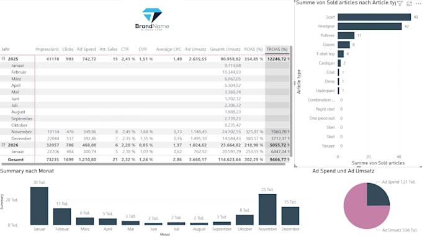Collapse the 2026 year row
The width and height of the screenshot is (422, 237).
pyautogui.click(x=4, y=145)
